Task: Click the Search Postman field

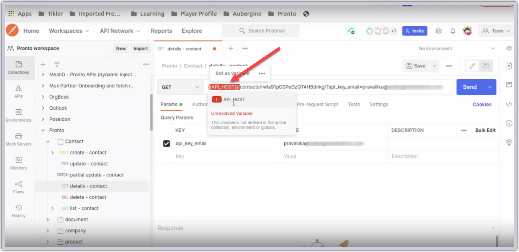Action: click(x=260, y=31)
